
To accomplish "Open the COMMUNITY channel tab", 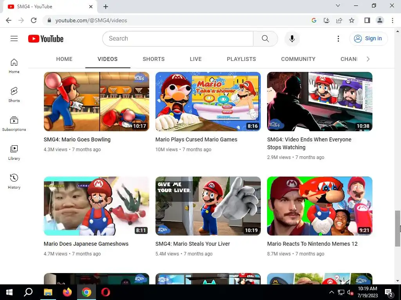I will coord(298,59).
